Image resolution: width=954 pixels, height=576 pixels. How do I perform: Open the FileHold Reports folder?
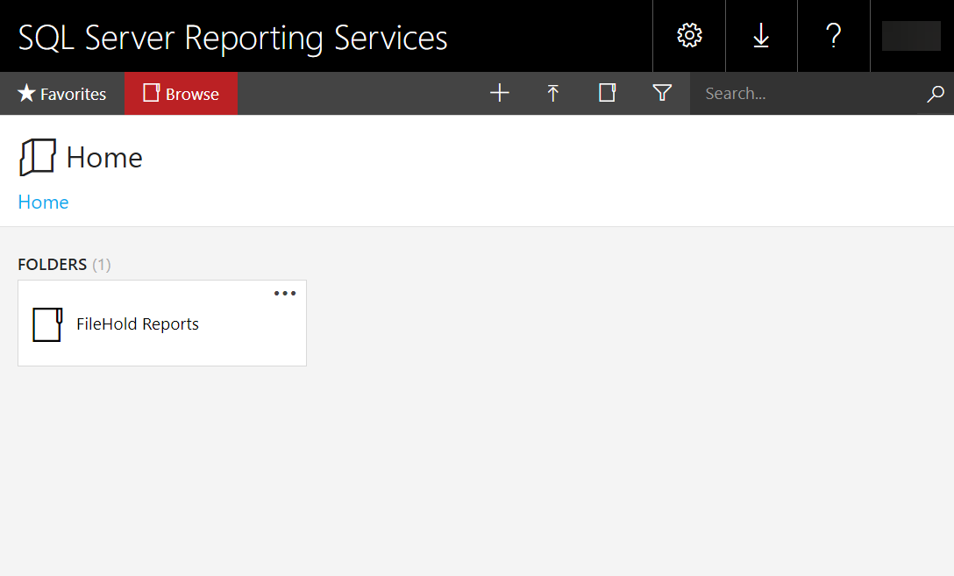138,324
